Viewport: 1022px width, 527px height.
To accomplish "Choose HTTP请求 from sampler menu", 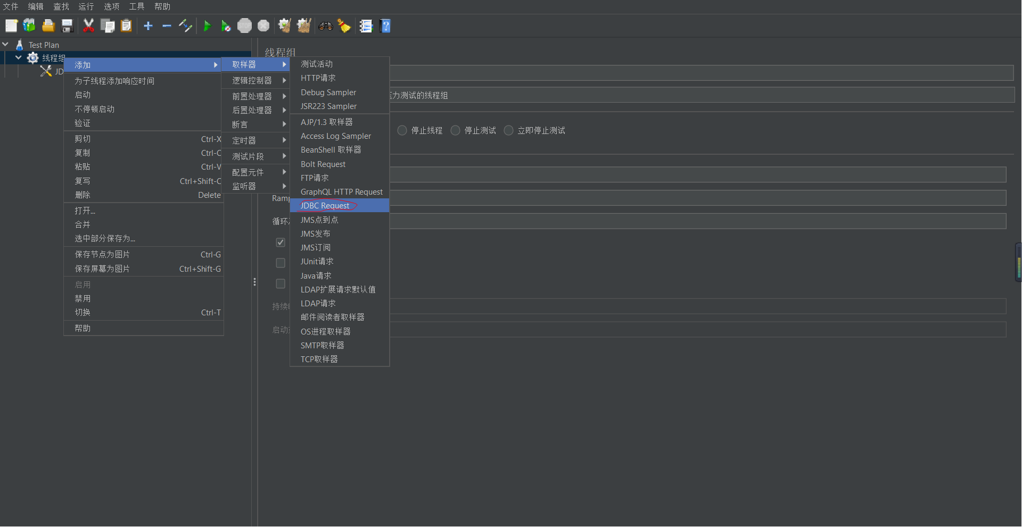I will click(340, 78).
